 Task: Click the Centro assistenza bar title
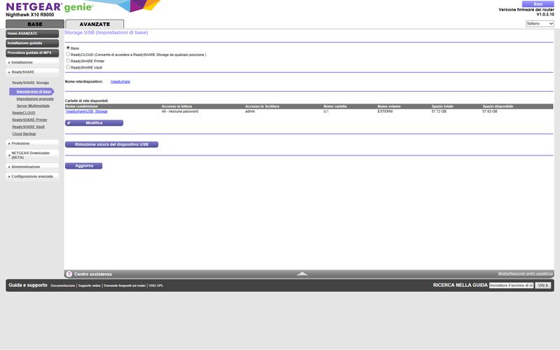tap(93, 274)
